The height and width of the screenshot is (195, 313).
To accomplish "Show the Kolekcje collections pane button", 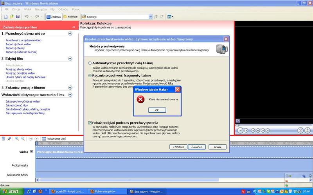I will pos(70,17).
